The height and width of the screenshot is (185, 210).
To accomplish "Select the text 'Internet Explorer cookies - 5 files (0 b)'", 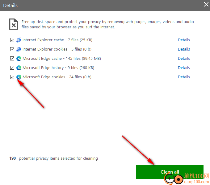I will (x=57, y=49).
